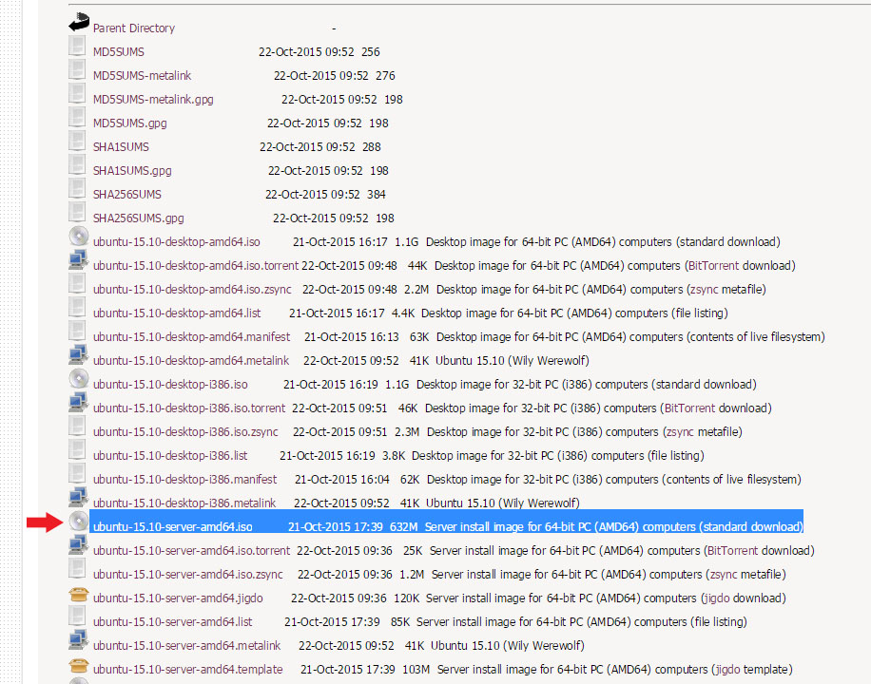Open ubuntu-15.10-desktop-i386.metalink link

click(184, 503)
